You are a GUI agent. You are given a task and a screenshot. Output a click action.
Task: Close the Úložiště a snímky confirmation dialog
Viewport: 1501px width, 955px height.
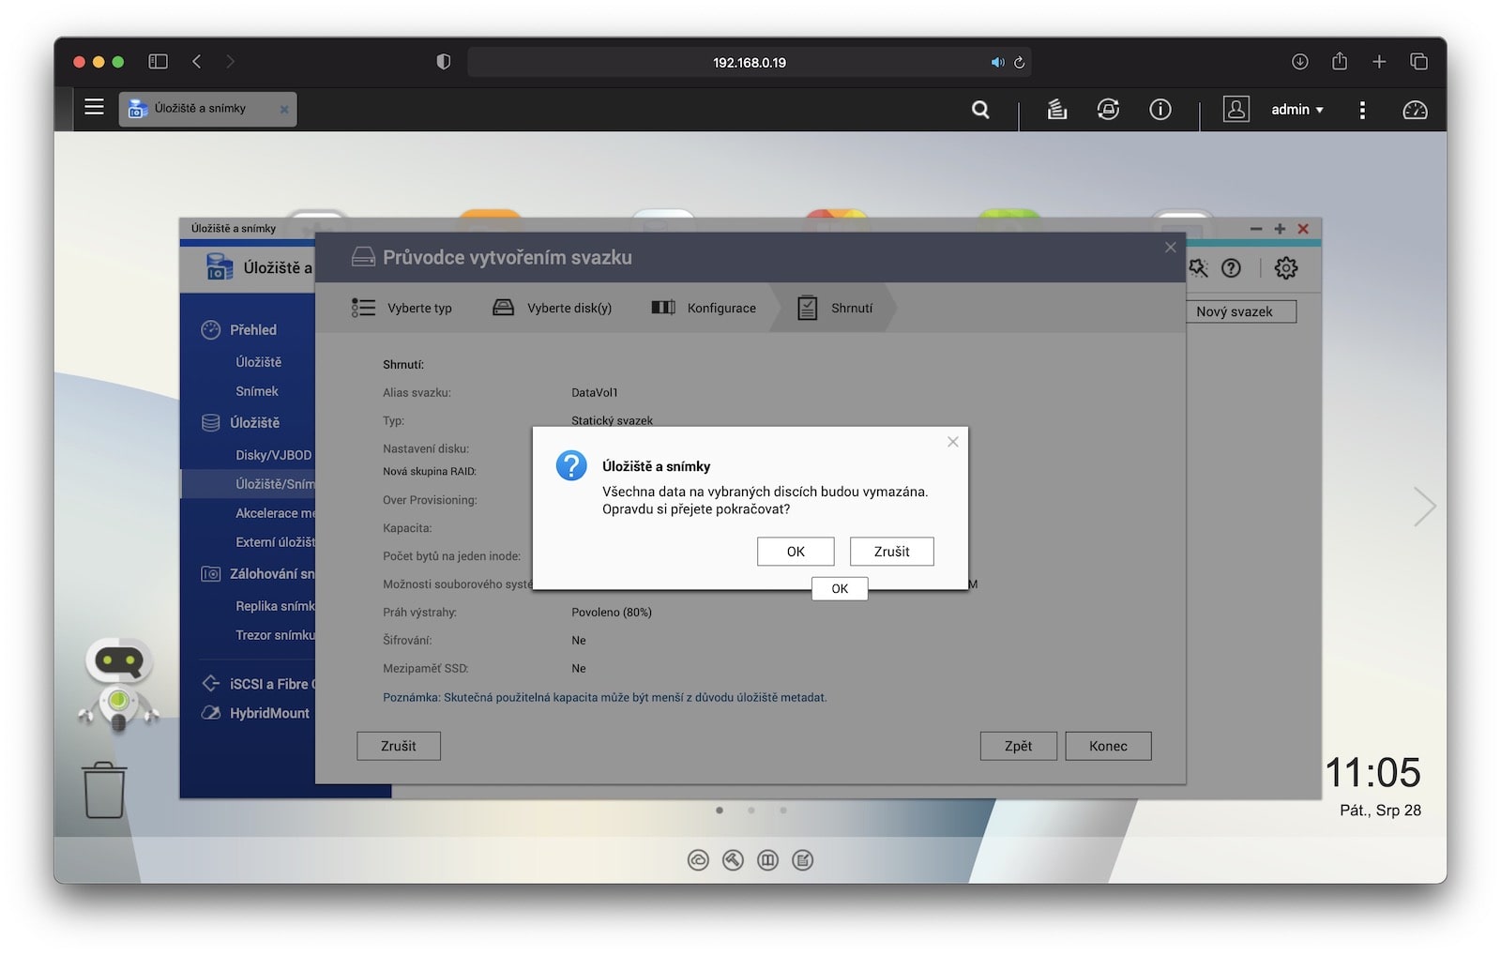953,442
